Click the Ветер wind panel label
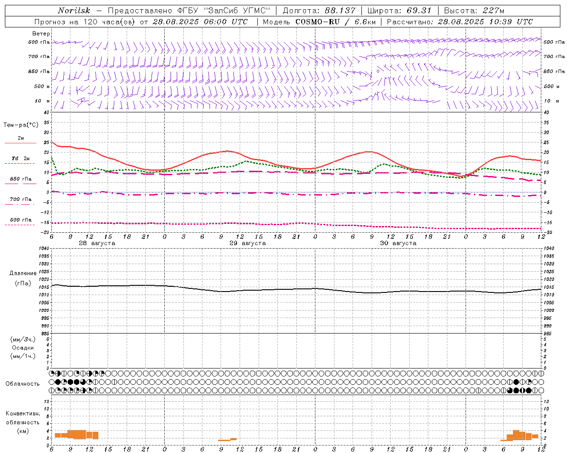This screenshot has height=453, width=567. click(41, 34)
